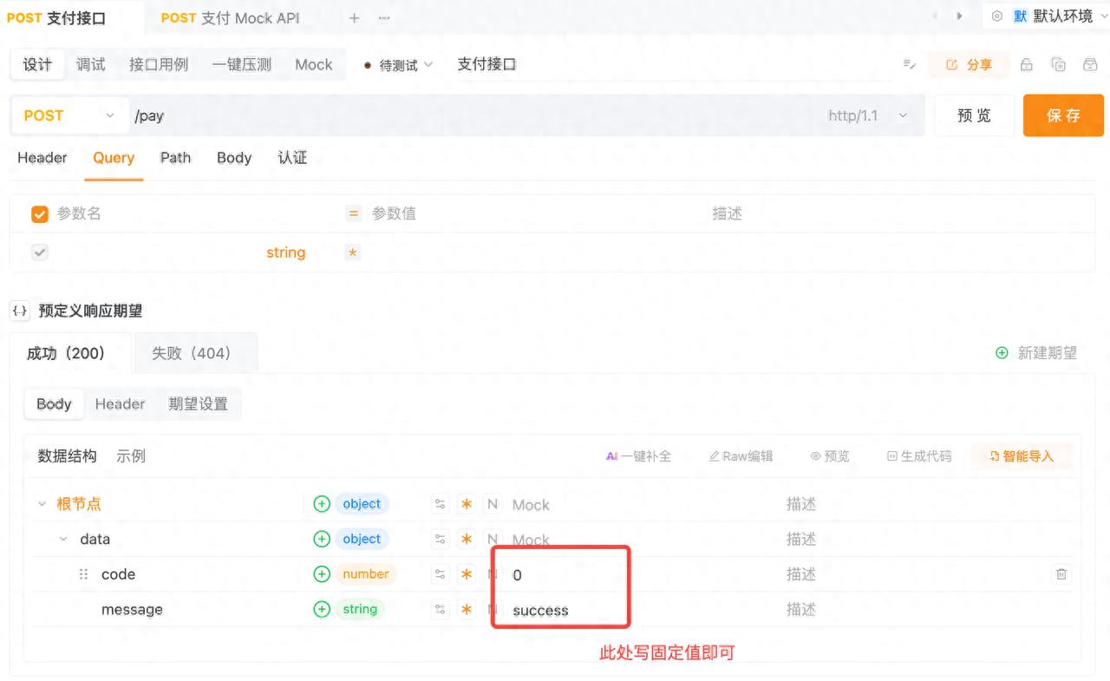1110x681 pixels.
Task: Click AI 一键补全
Action: click(638, 456)
